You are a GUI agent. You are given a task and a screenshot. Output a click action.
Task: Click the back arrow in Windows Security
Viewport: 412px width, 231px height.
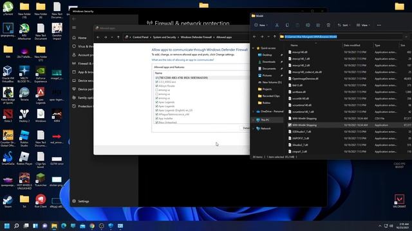pos(74,19)
